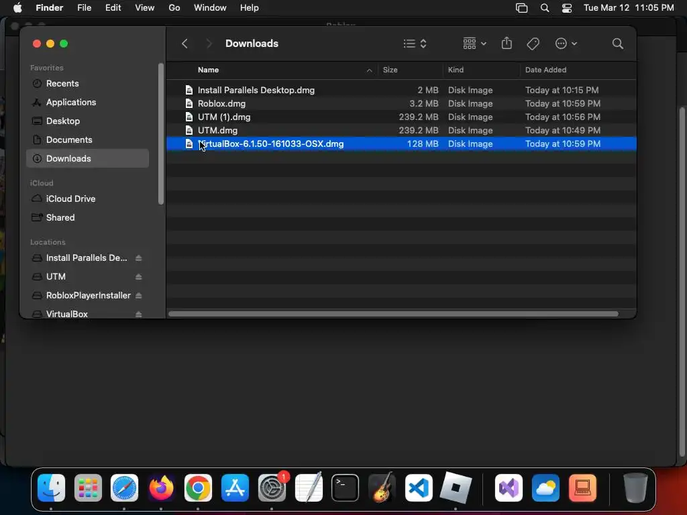Open the more actions ellipsis menu
The width and height of the screenshot is (687, 515).
[566, 44]
